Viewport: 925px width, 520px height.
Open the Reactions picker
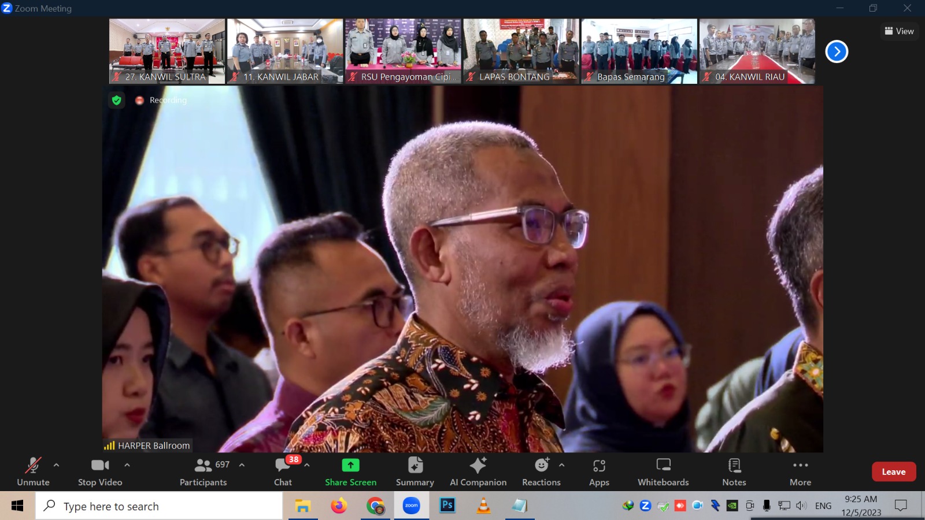(x=541, y=471)
